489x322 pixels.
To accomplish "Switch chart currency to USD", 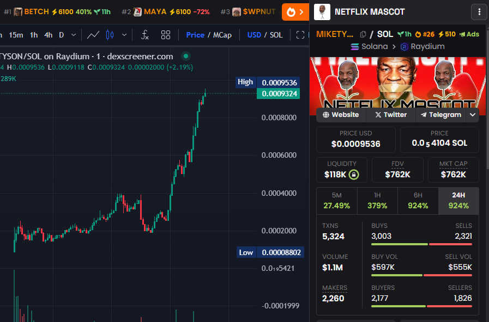I will pos(254,35).
